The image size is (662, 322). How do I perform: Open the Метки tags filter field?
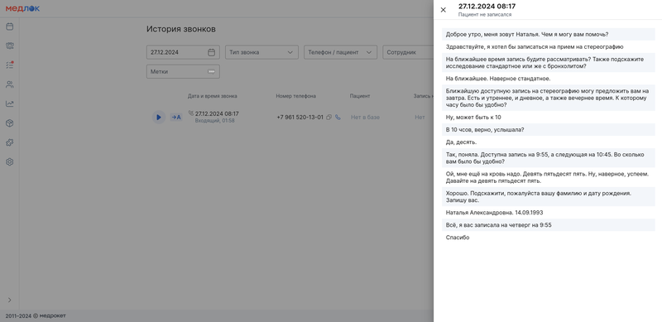click(183, 71)
